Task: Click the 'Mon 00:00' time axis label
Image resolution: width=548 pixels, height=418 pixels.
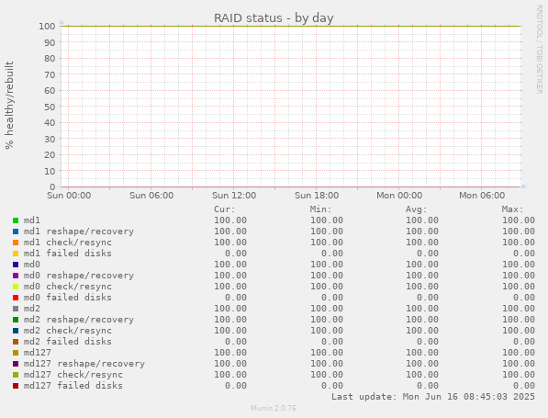Action: [x=399, y=195]
